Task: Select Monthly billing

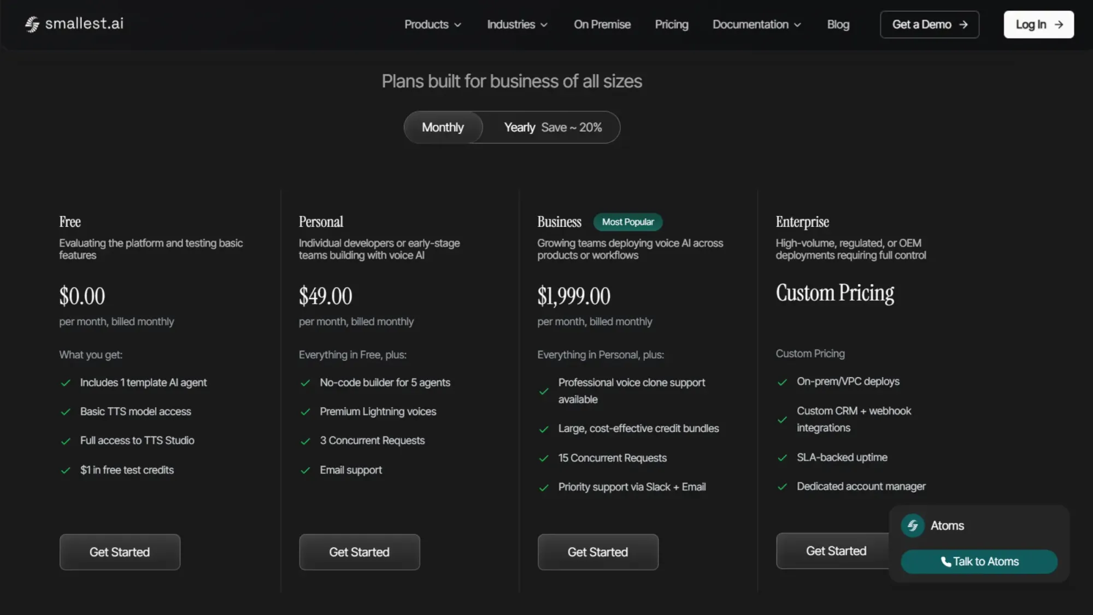Action: (443, 127)
